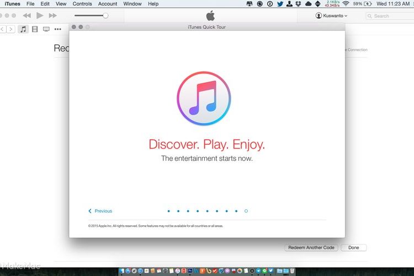Image resolution: width=414 pixels, height=276 pixels.
Task: Open the Controls menu
Action: (82, 4)
